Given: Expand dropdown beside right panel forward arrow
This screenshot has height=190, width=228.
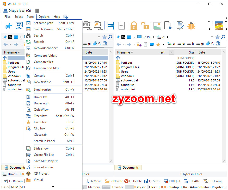Looking at the screenshot, I should (134, 44).
